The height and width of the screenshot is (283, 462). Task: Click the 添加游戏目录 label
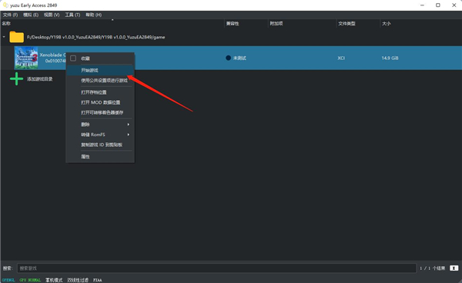pos(40,79)
